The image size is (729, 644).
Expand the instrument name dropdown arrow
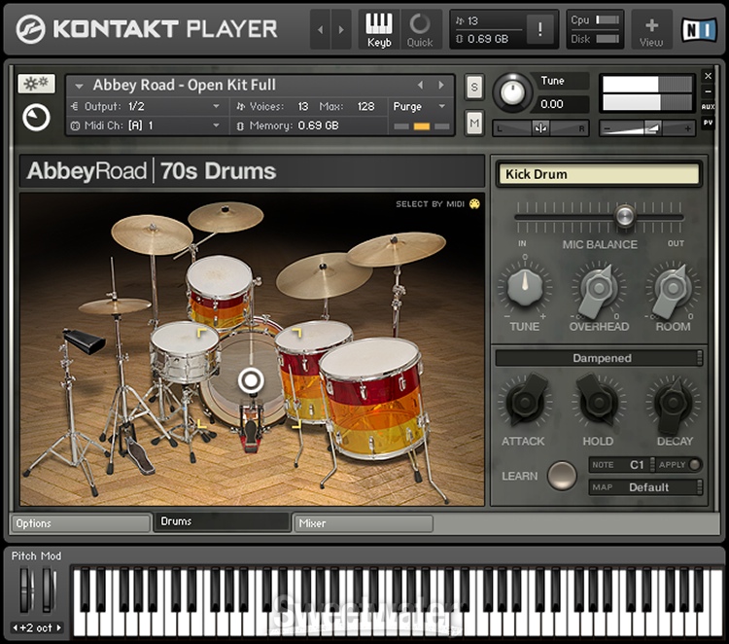[x=79, y=86]
